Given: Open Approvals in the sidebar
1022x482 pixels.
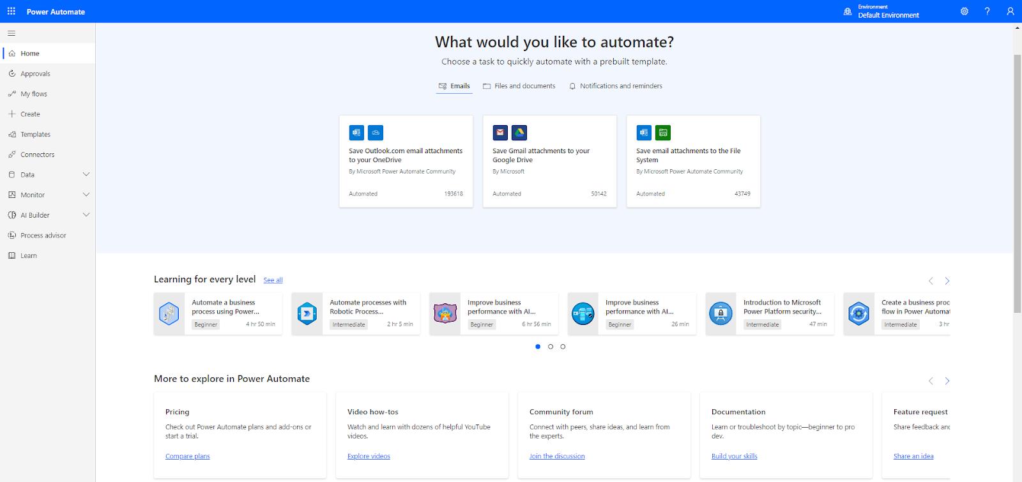Looking at the screenshot, I should point(48,74).
